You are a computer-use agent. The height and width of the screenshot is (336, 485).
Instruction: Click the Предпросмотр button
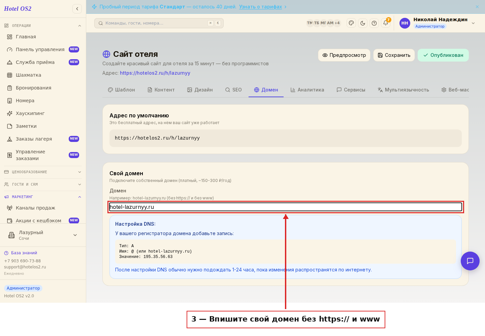tap(344, 55)
